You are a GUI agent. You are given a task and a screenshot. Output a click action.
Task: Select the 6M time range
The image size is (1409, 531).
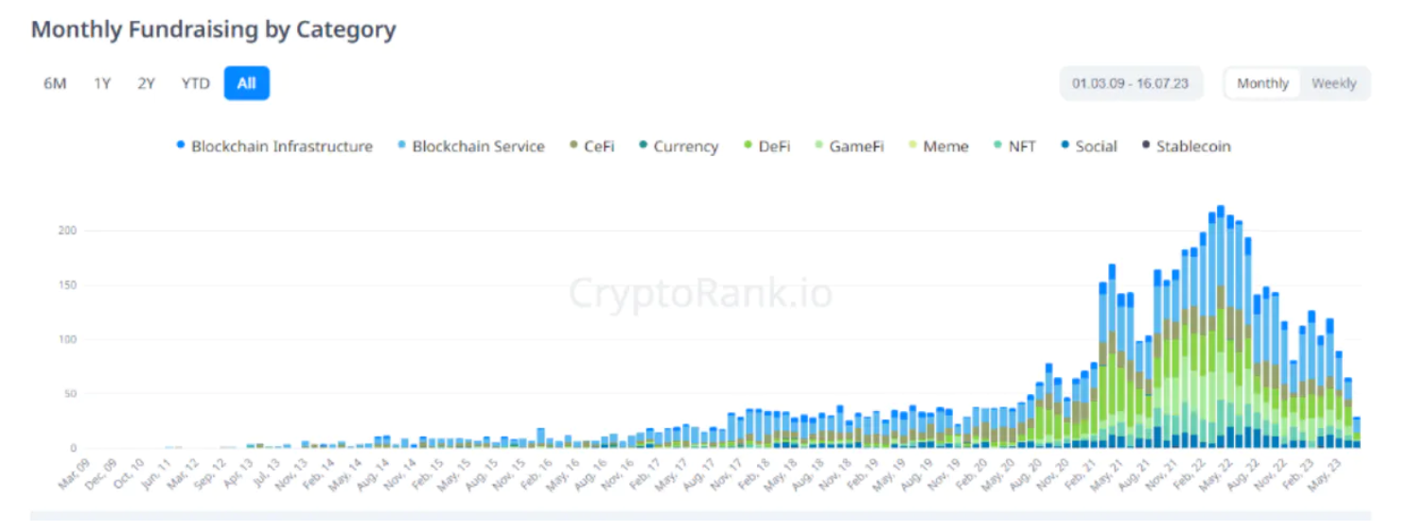click(x=55, y=83)
